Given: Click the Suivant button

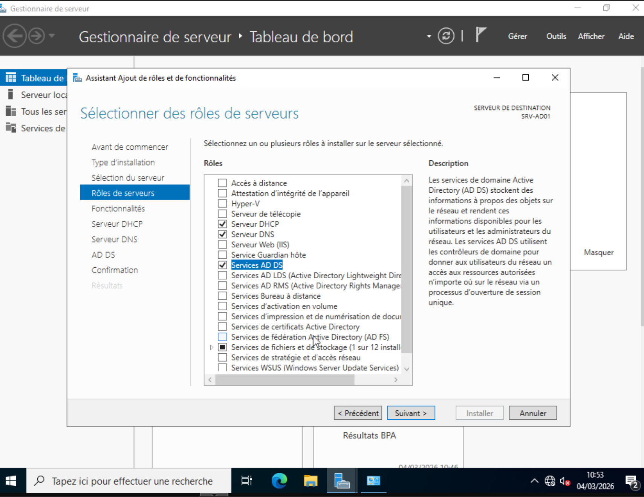Looking at the screenshot, I should (411, 413).
